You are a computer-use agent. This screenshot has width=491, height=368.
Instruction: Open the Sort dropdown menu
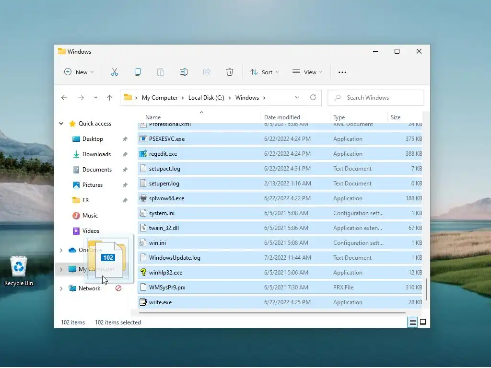coord(264,72)
